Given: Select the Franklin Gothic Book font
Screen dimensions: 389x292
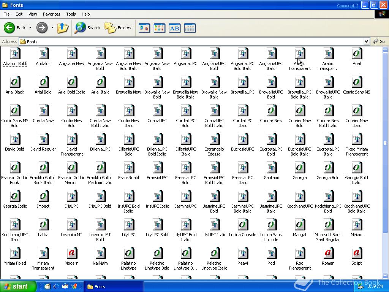Looking at the screenshot, I should click(x=15, y=173).
